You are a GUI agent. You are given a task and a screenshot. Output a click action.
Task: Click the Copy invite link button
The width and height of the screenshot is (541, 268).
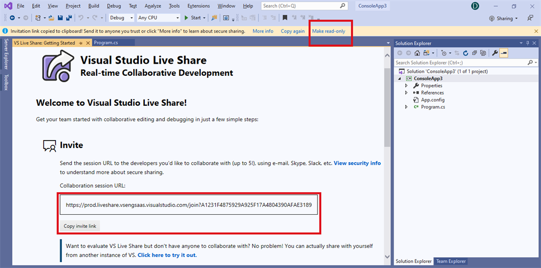(80, 226)
